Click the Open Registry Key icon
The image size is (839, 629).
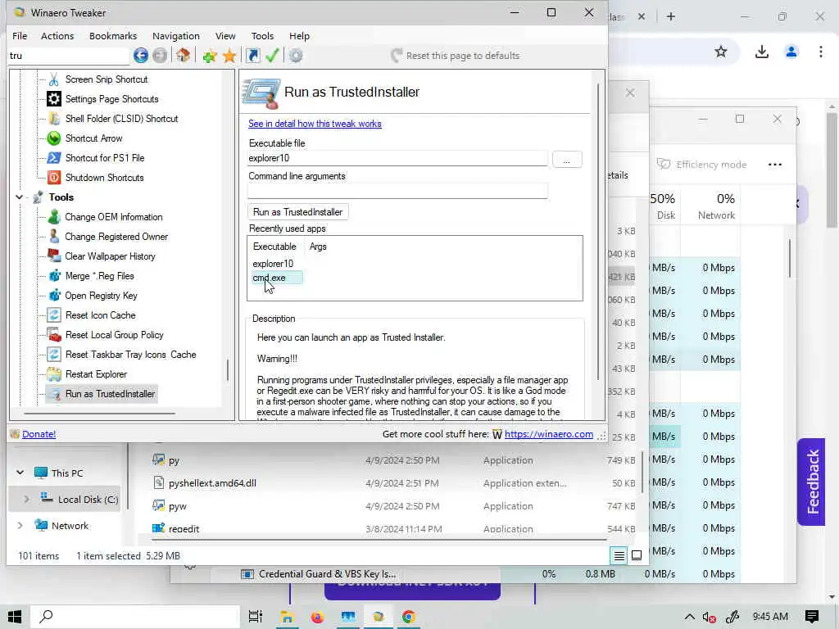click(x=53, y=296)
